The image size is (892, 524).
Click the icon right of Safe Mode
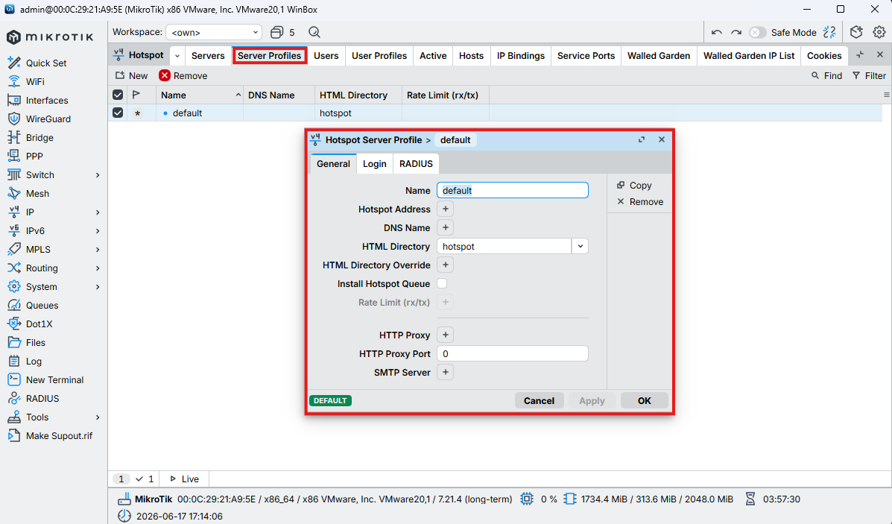[x=829, y=33]
